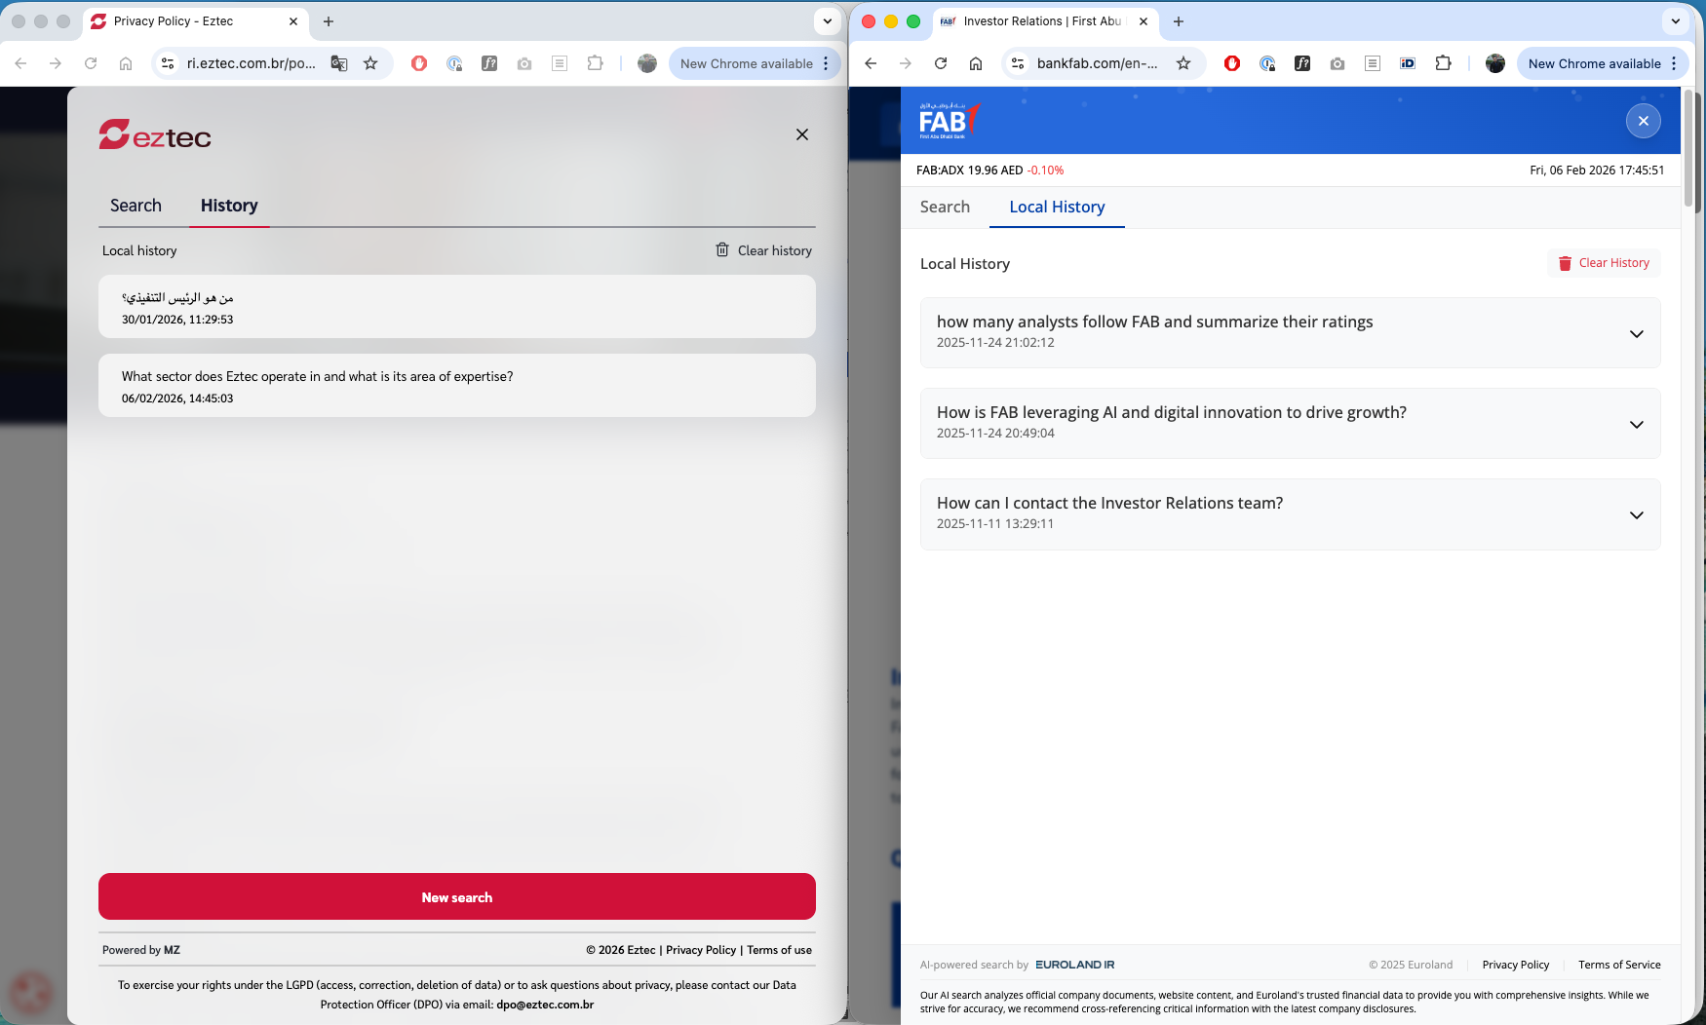Click the bankfab address bar URL field
The height and width of the screenshot is (1025, 1706).
tap(1097, 63)
